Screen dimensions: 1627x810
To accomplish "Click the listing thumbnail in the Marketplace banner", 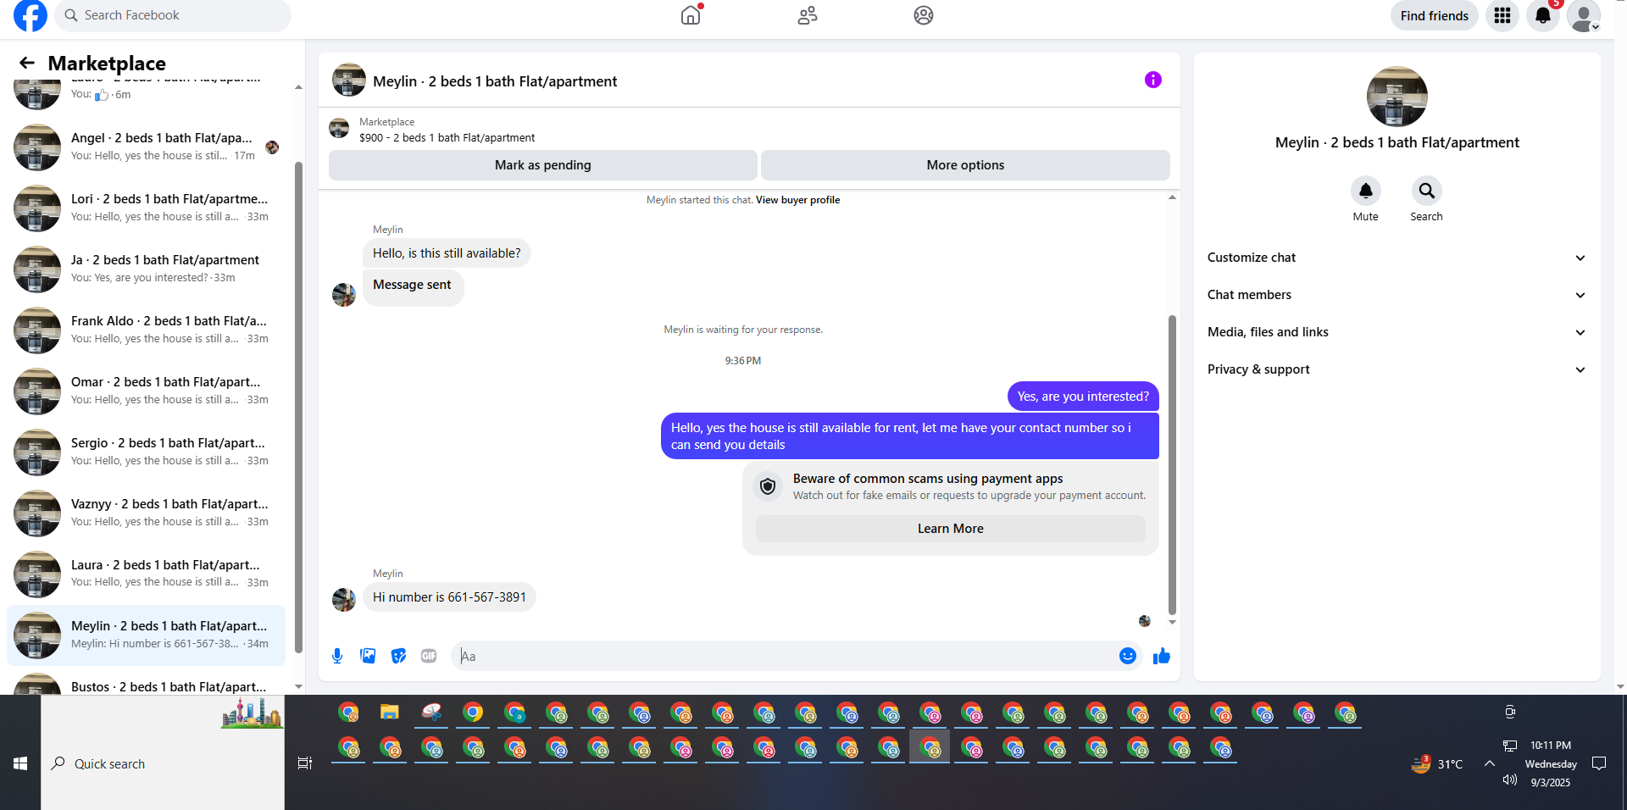I will click(x=339, y=129).
